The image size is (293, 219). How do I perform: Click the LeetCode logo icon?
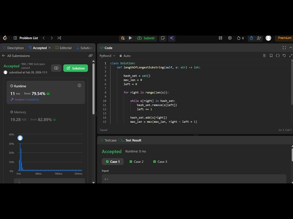coord(5,38)
